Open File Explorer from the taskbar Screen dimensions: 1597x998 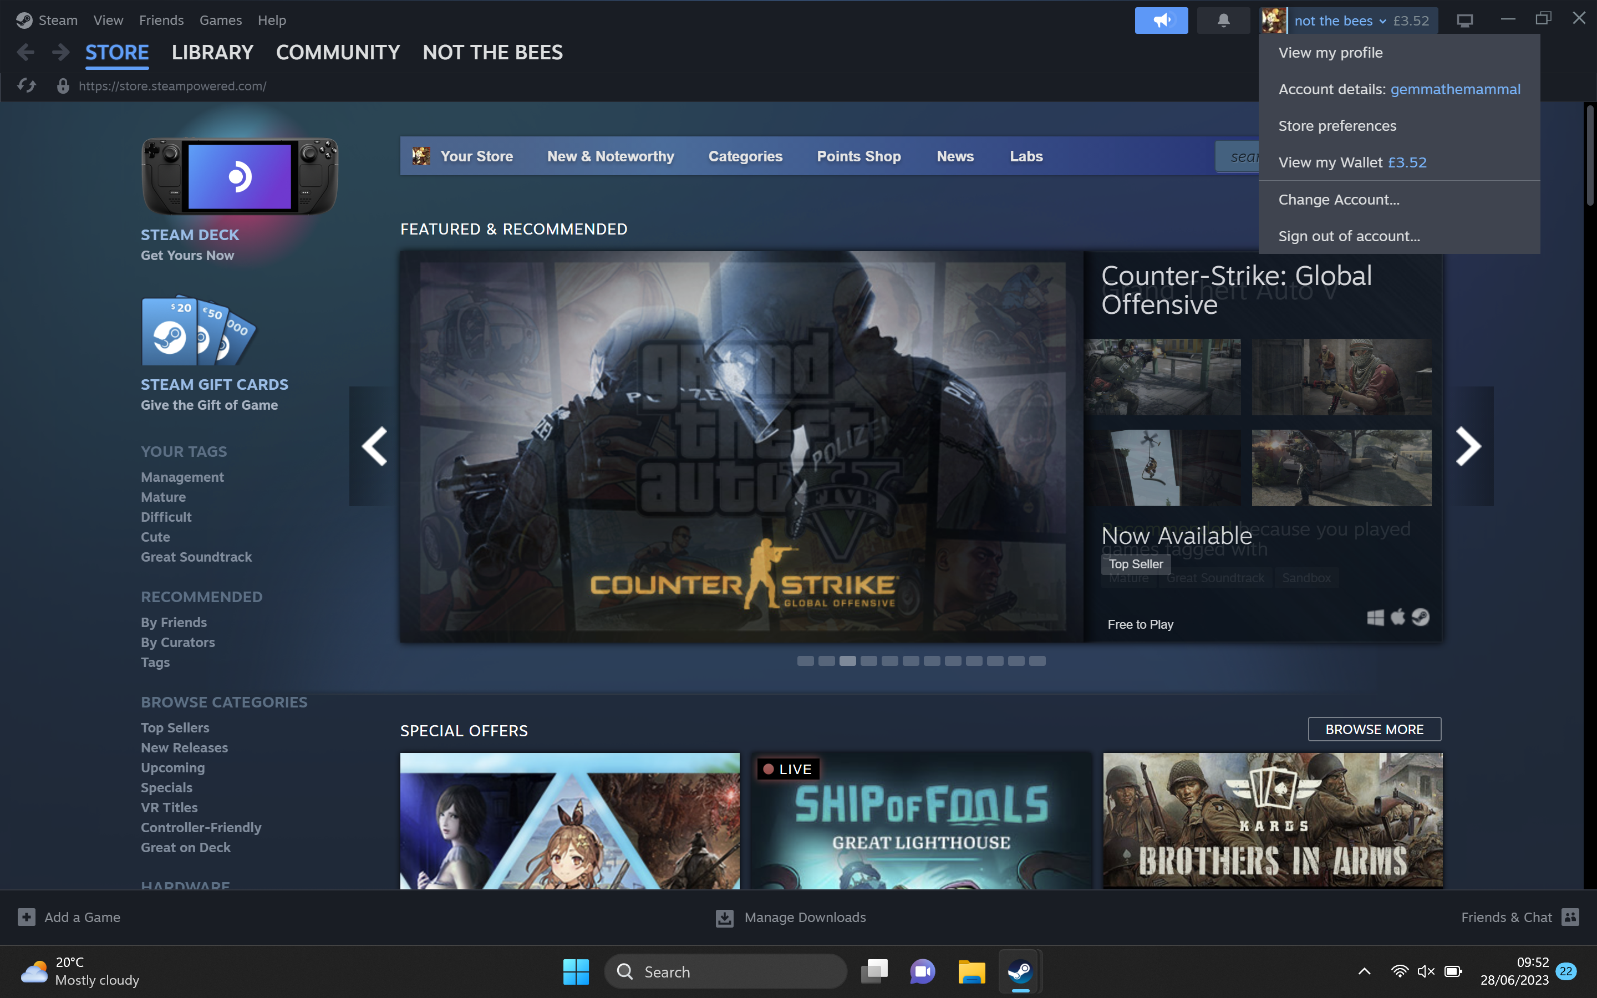point(972,971)
